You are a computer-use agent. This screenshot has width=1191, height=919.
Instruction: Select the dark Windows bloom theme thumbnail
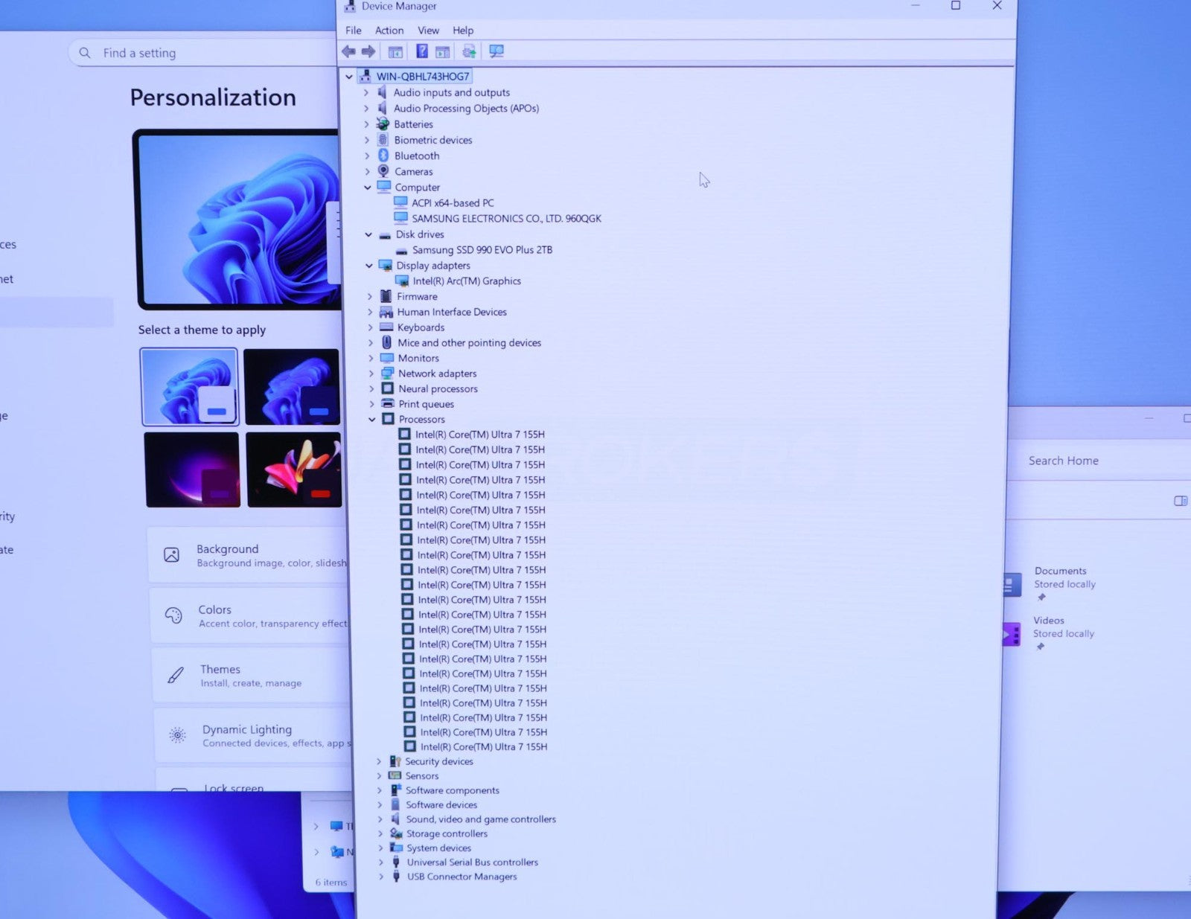(291, 387)
